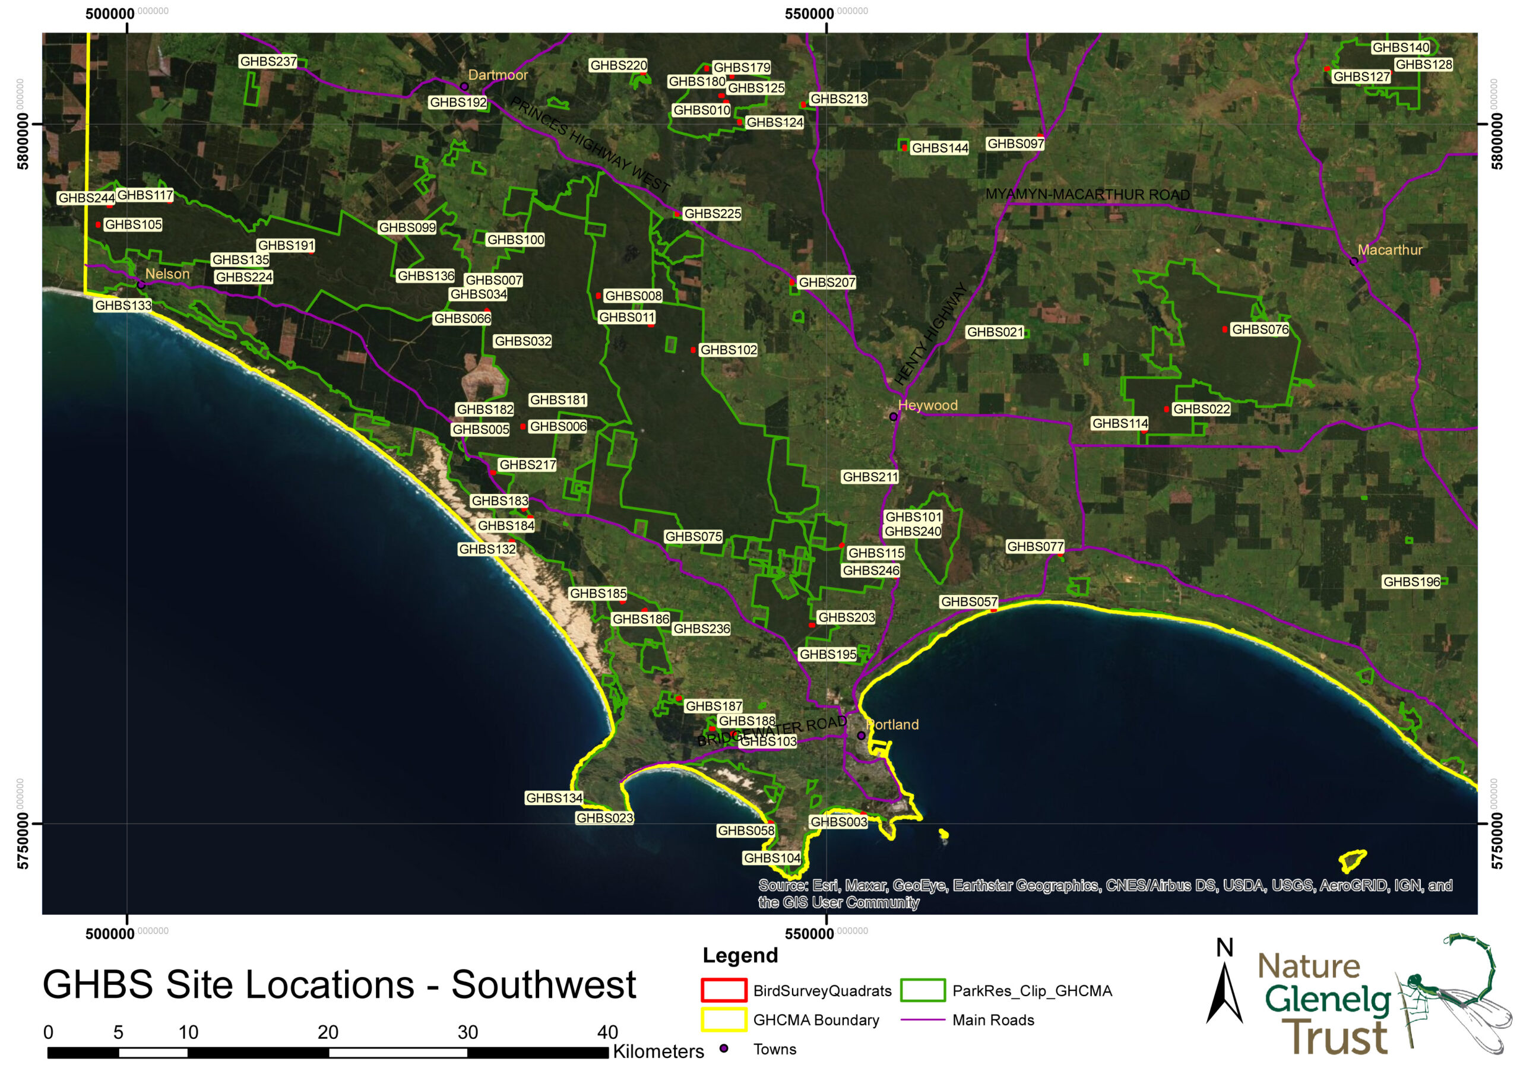This screenshot has height=1068, width=1520.
Task: Select the Heywood town marker dot
Action: pyautogui.click(x=893, y=417)
